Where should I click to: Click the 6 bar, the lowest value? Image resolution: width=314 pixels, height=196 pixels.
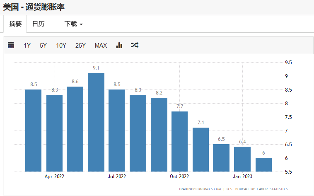point(263,165)
